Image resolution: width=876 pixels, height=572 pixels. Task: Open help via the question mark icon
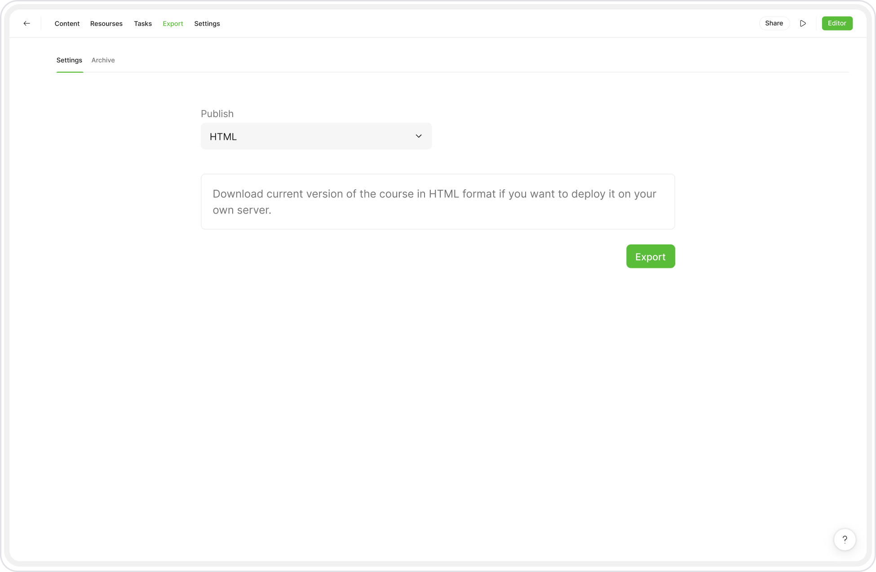[x=845, y=539]
